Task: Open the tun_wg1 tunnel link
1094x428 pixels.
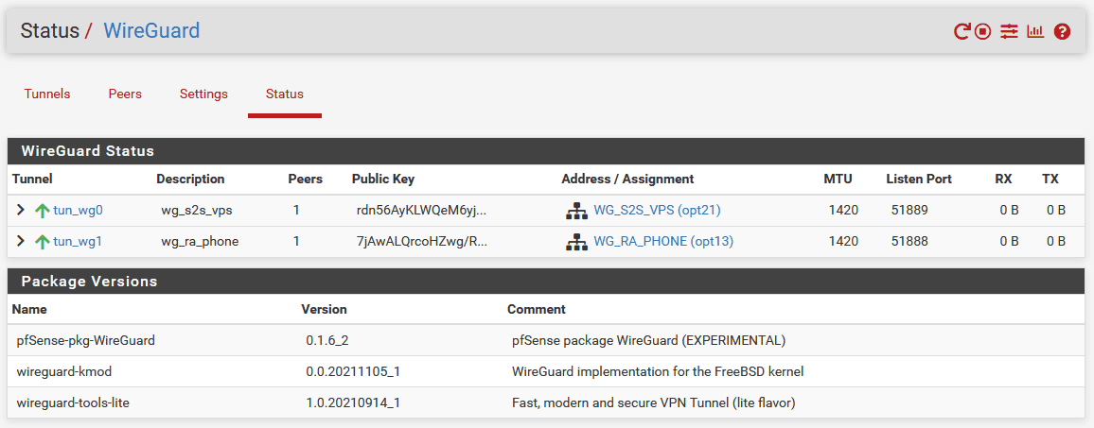Action: point(79,242)
